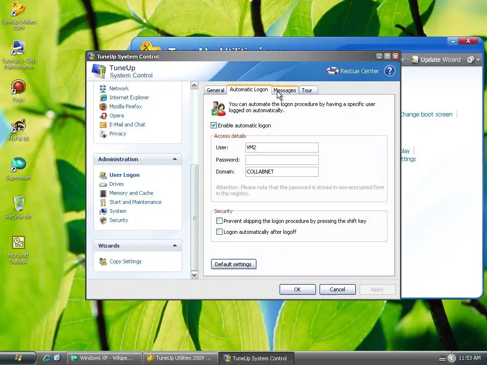Select the Privacy icon in sidebar
This screenshot has width=487, height=365.
click(103, 134)
